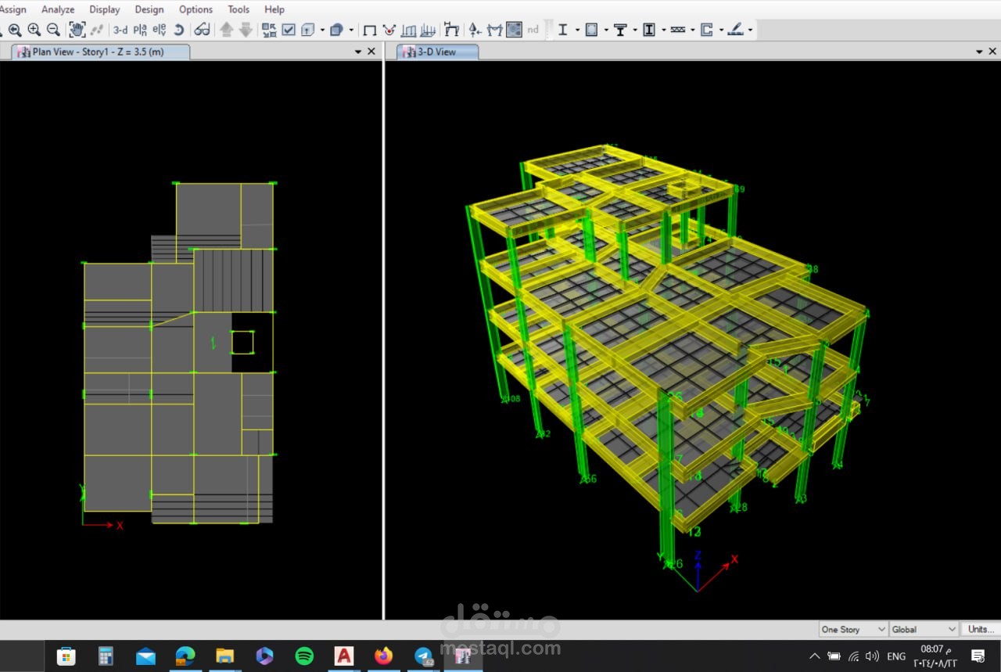
Task: Click the pencil design tool icon
Action: click(x=736, y=30)
